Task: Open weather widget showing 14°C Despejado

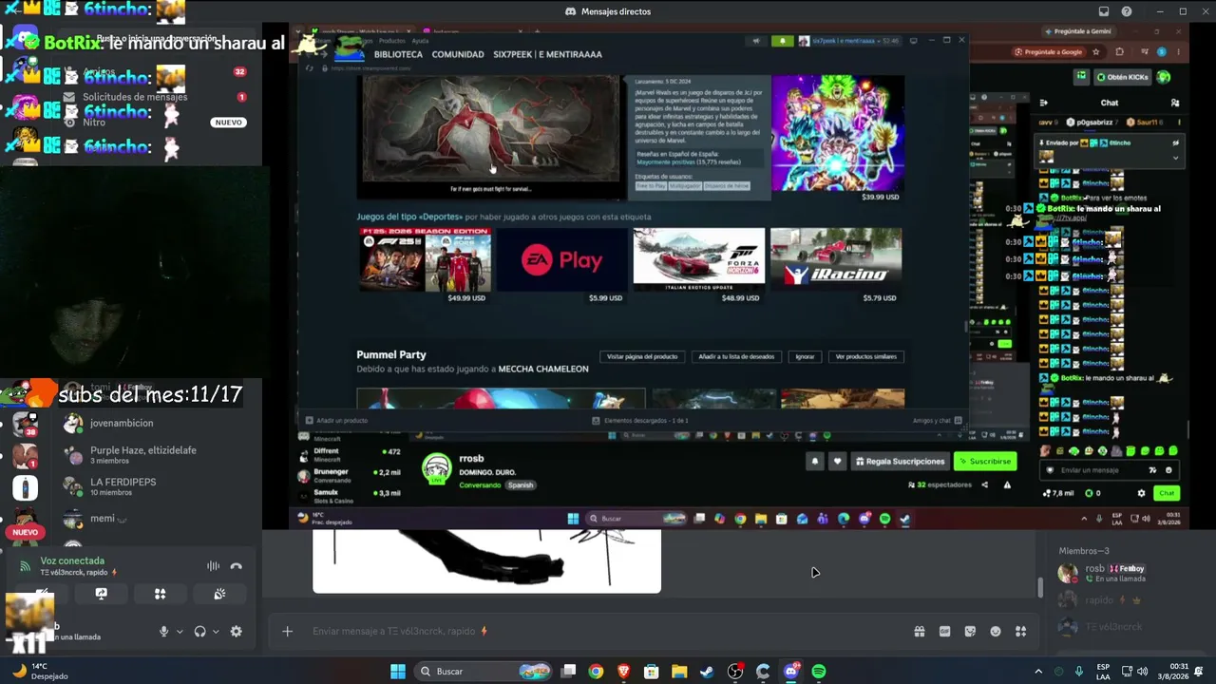Action: click(40, 672)
